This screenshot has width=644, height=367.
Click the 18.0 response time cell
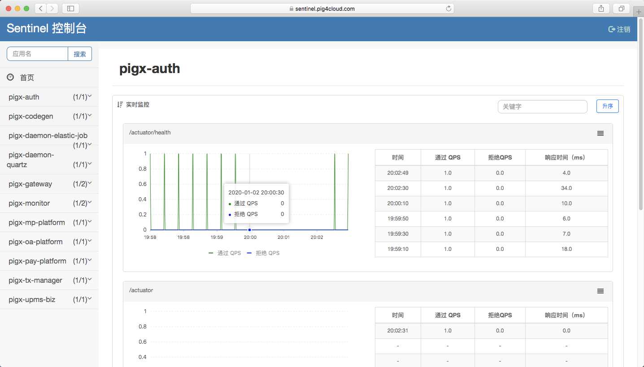[566, 249]
